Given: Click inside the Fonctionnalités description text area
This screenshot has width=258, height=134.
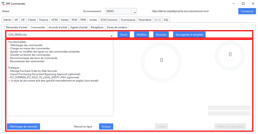Looking at the screenshot, I should coord(60,78).
